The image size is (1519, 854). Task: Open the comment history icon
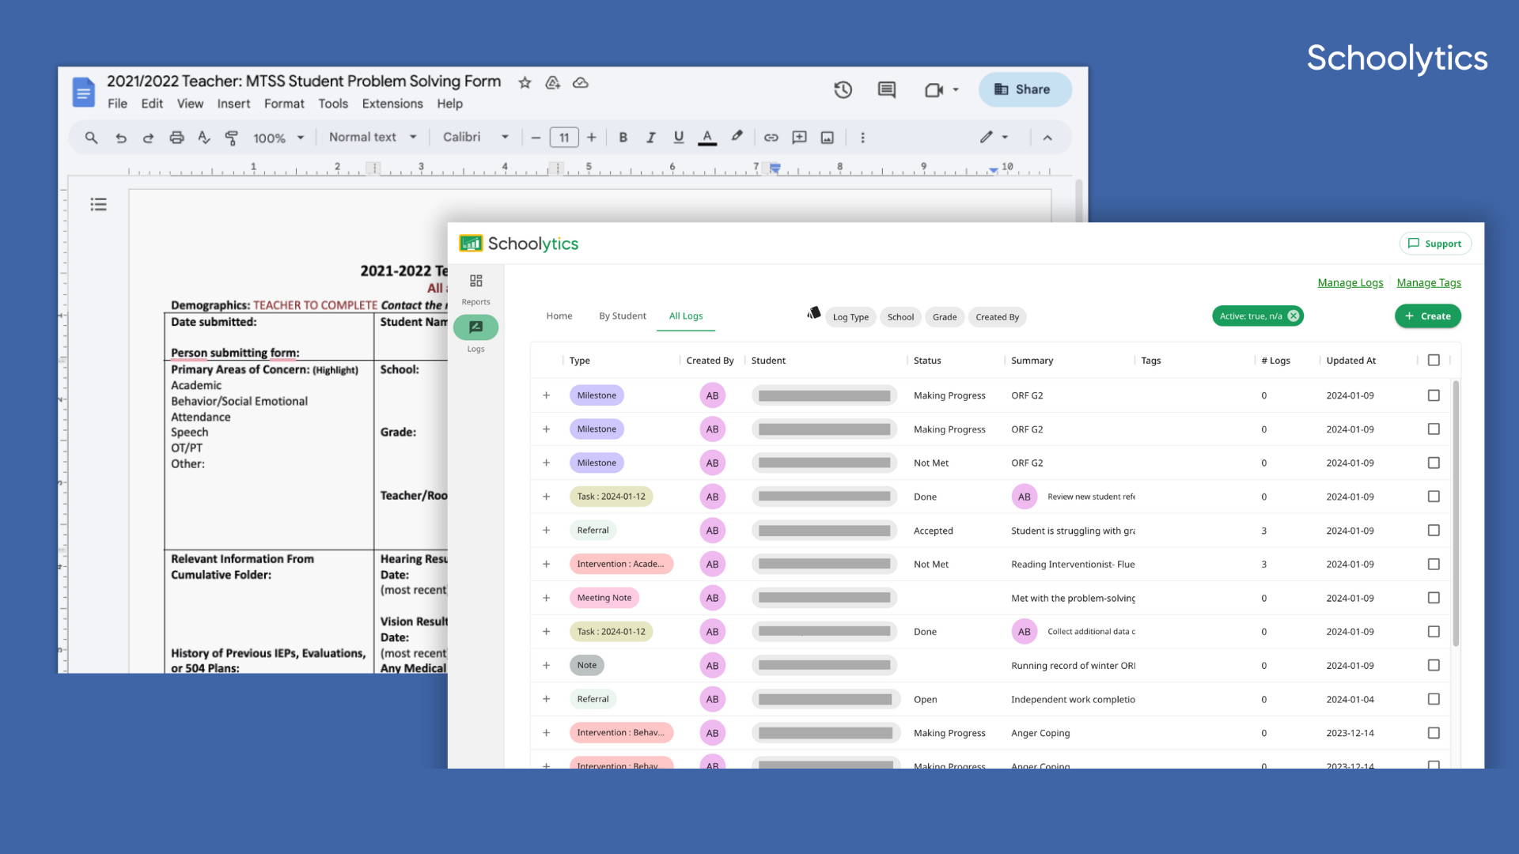pyautogui.click(x=885, y=89)
